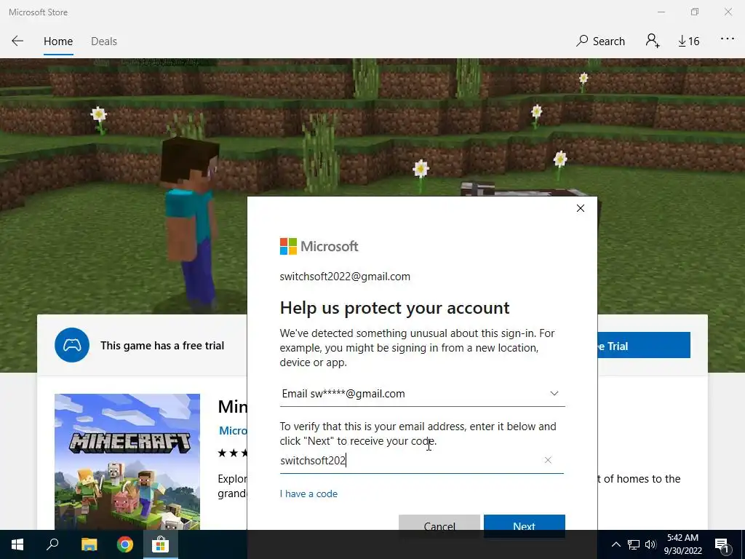Click 'This game has a free trial' text
This screenshot has height=559, width=745.
[x=162, y=346]
